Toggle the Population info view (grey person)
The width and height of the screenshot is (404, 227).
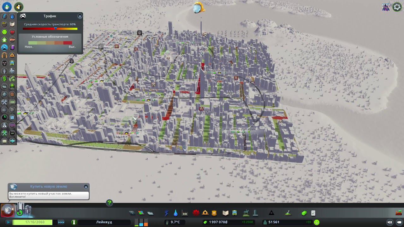[x=4, y=71]
